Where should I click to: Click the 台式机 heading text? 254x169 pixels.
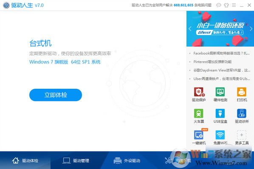pos(40,43)
